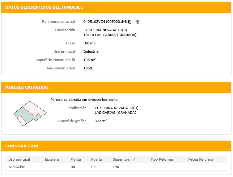Click the Puerta column header
233x177 pixels.
(97, 159)
